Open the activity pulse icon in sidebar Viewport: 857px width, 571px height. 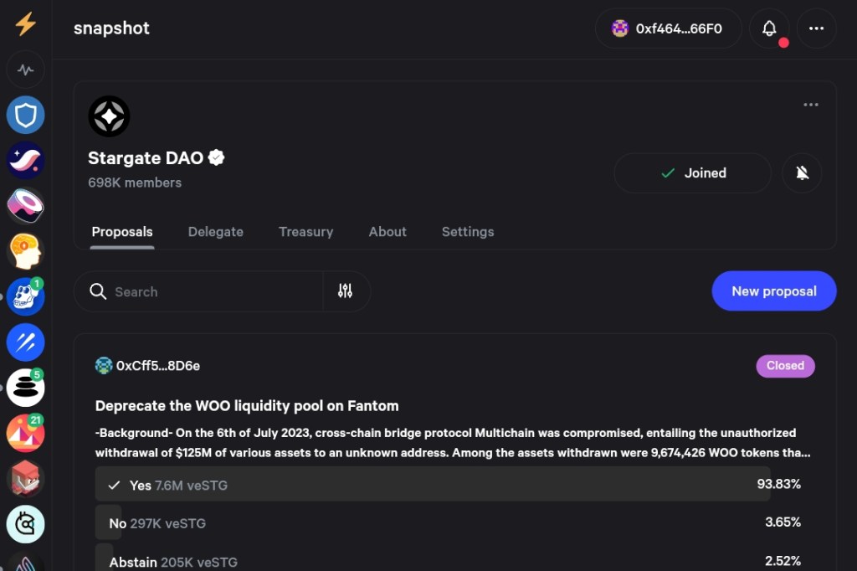point(25,69)
